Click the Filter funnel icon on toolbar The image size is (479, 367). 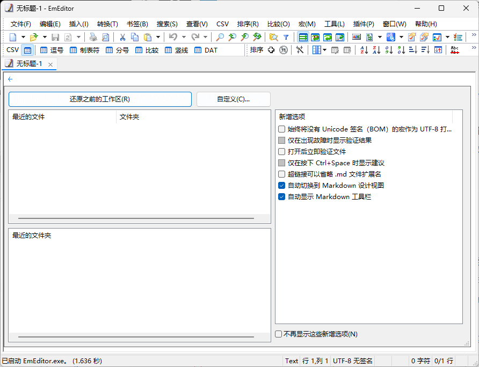point(286,36)
